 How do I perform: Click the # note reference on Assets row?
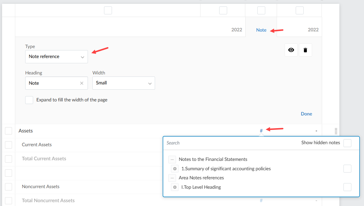pos(261,131)
